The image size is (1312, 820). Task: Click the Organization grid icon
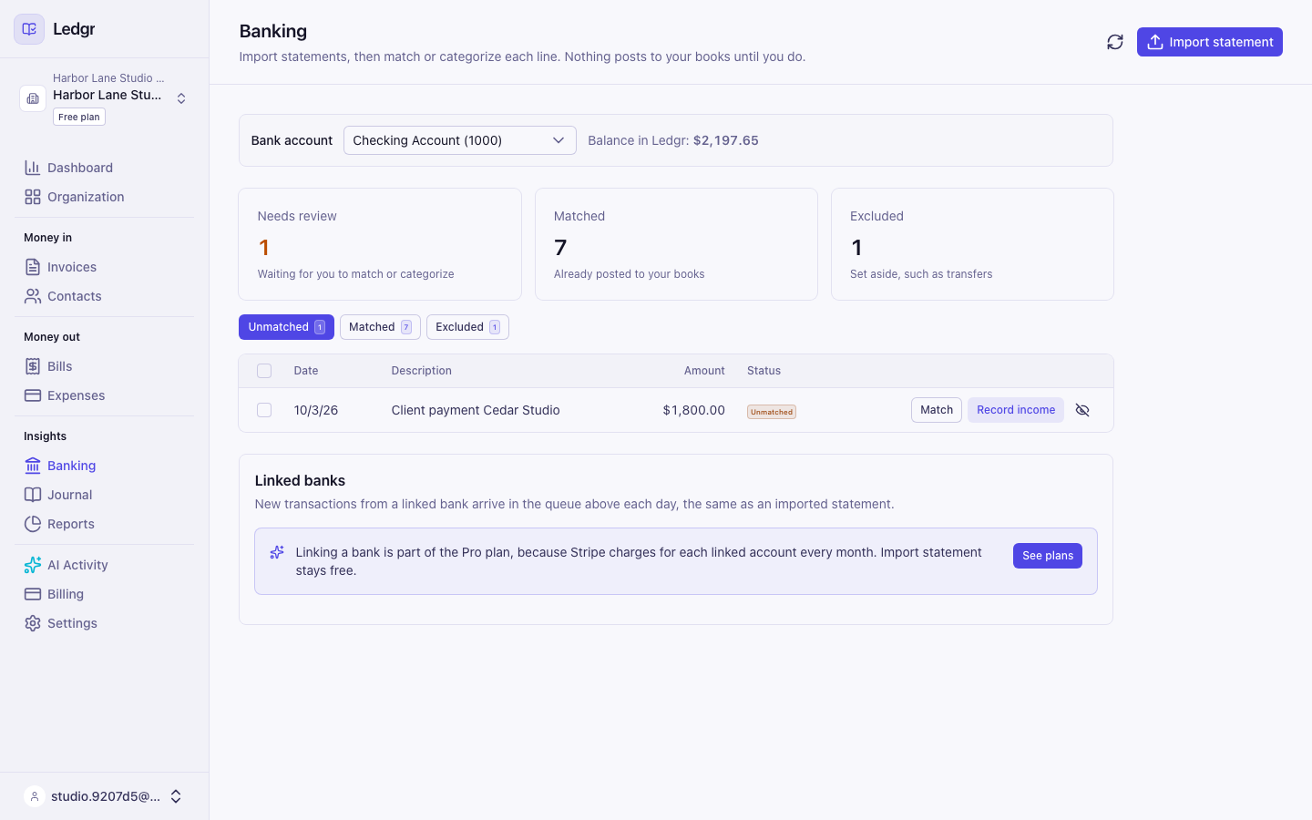point(33,197)
